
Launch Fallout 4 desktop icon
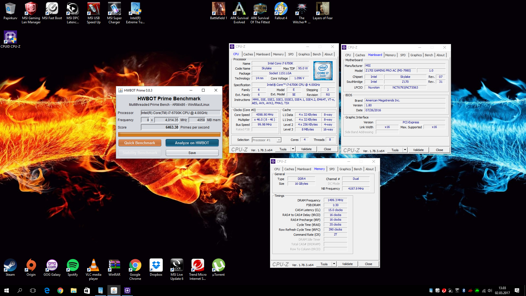pos(281,11)
